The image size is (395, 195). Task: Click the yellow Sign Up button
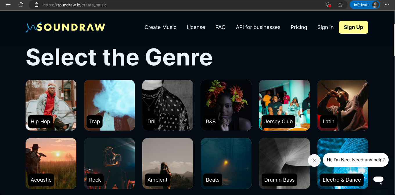(353, 27)
